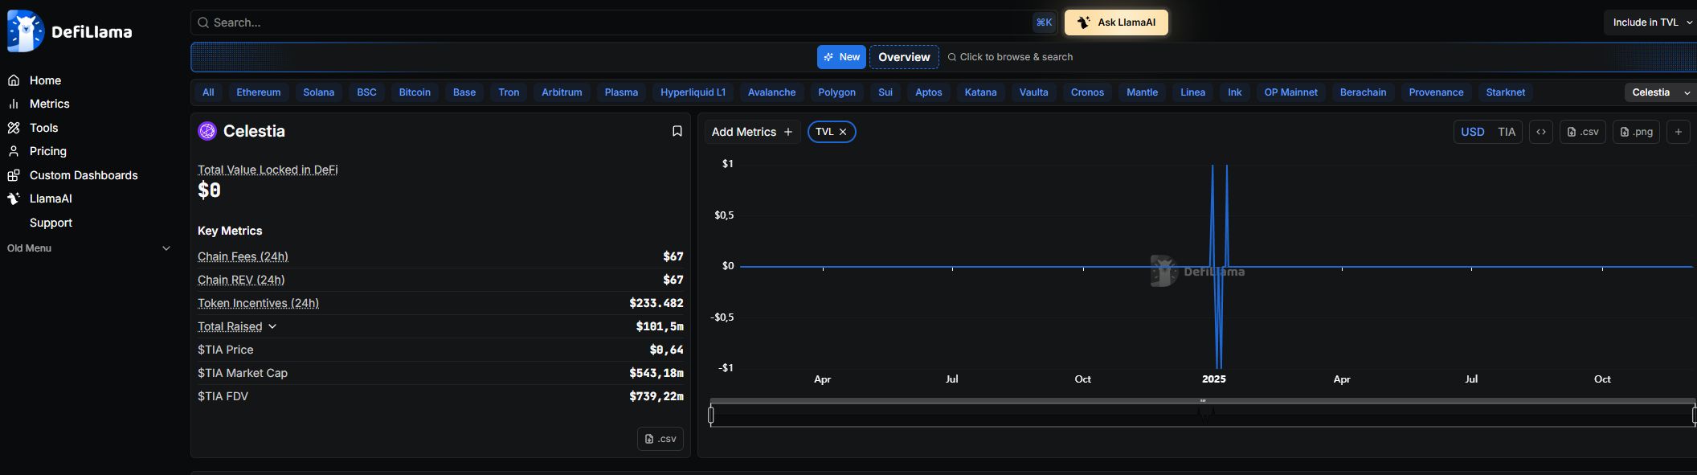Switch chart denomination to TIA
The image size is (1697, 475).
[1506, 132]
